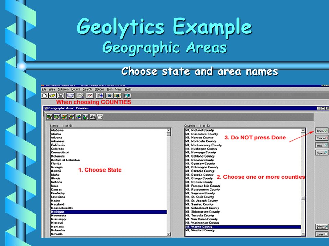Click Counties list scrollbar down arrow
Screen dimensions: 329x246
pos(303,234)
